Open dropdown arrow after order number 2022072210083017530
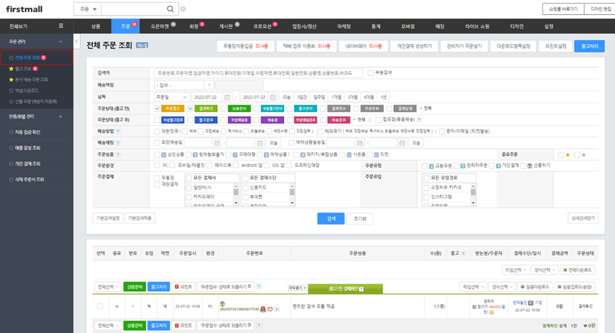 [277, 310]
